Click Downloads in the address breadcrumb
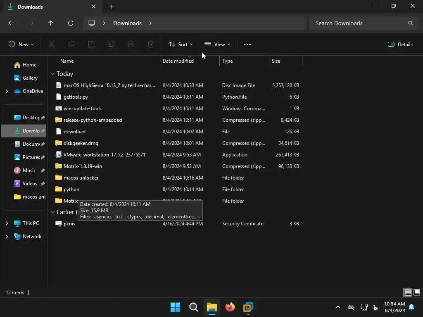The image size is (423, 317). (x=127, y=23)
